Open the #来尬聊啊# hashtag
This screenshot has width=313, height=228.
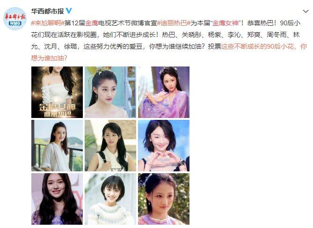(x=48, y=23)
